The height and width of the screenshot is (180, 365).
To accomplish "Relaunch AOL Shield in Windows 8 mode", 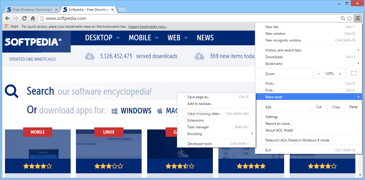I will click(x=309, y=140).
